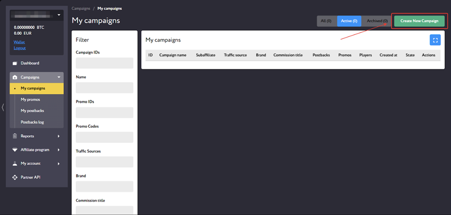Screen dimensions: 451x215
Task: Collapse the sidebar with left chevron
Action: pos(3,107)
